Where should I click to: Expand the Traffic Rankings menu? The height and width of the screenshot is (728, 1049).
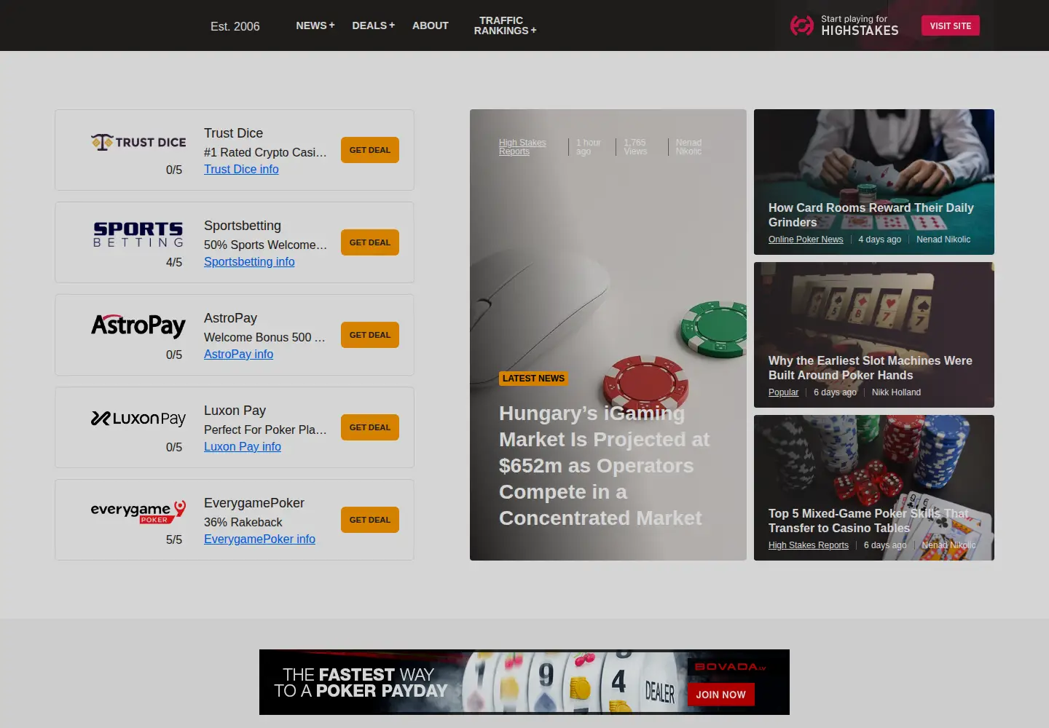coord(505,25)
